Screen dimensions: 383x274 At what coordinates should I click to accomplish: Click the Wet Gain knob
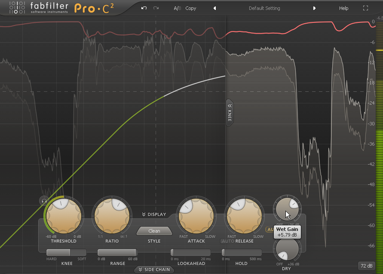(287, 209)
